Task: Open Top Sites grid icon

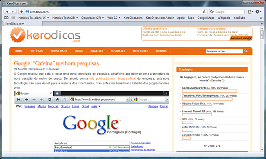Action: 14,18
